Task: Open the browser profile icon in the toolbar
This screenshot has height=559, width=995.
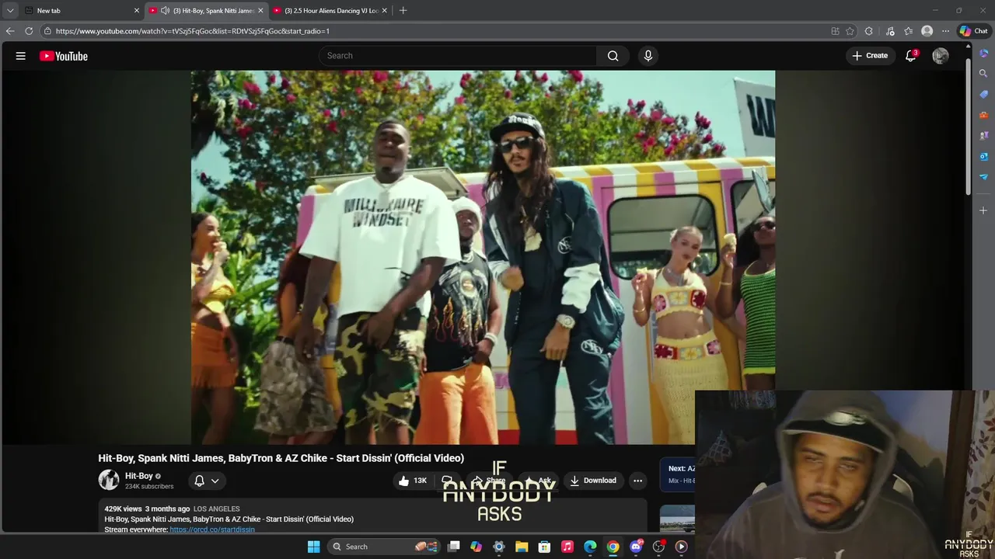Action: click(927, 31)
